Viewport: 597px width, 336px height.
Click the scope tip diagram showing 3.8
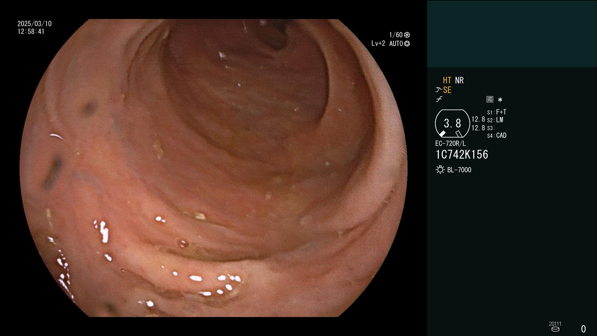pos(452,124)
